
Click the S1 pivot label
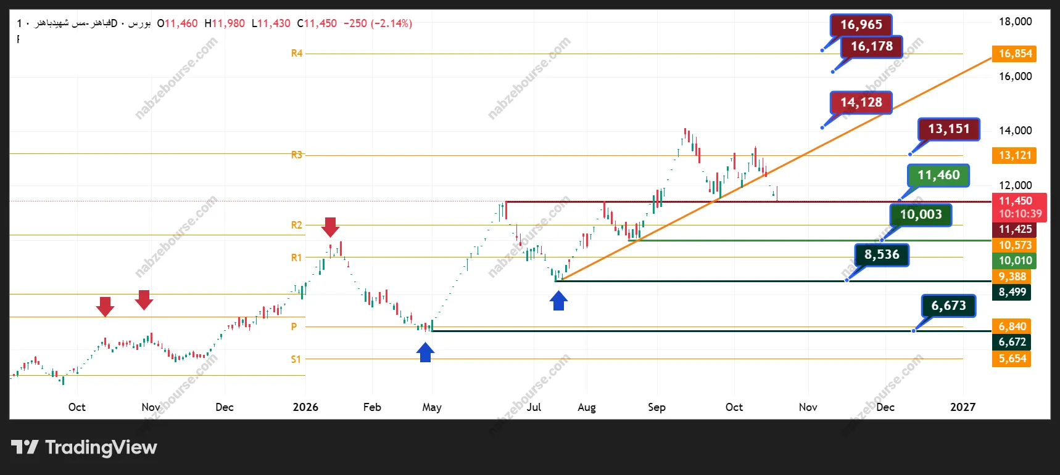pyautogui.click(x=296, y=359)
